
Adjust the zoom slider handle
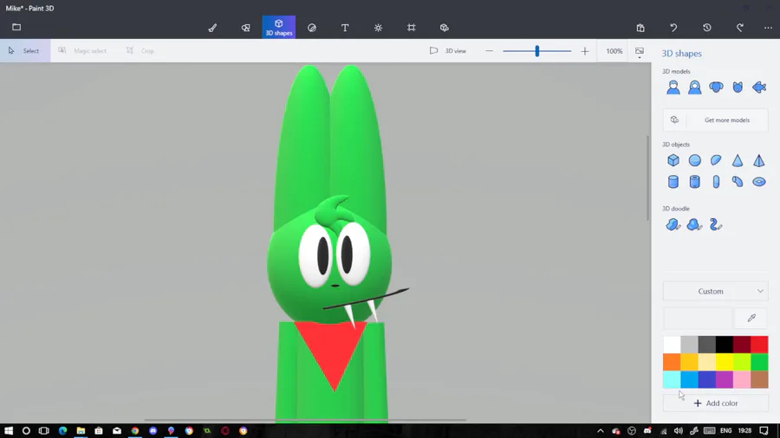point(537,51)
